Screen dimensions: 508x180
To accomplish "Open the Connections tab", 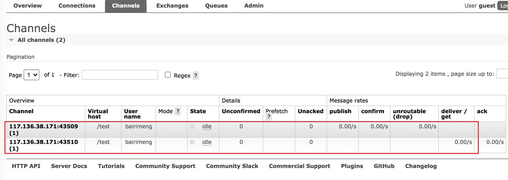I will click(x=77, y=6).
